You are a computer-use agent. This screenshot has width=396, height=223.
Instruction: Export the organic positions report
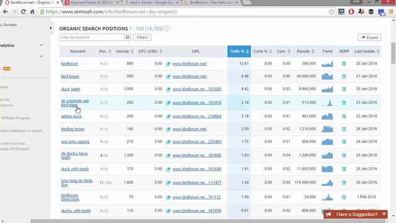369,37
